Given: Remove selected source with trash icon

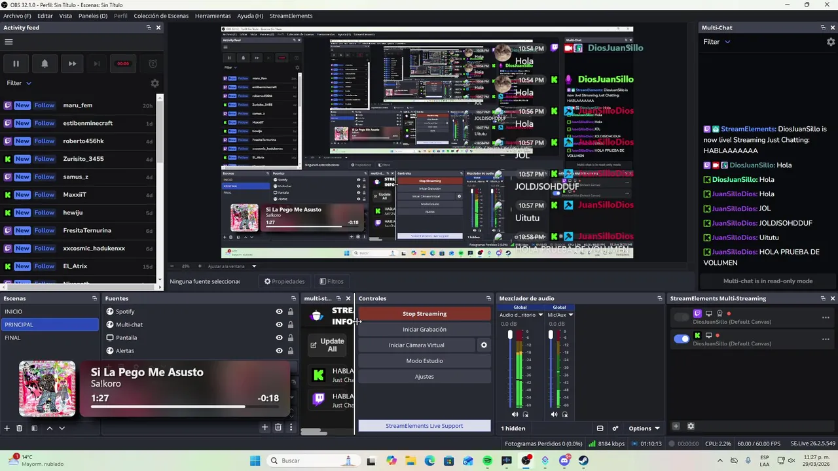Looking at the screenshot, I should tap(278, 427).
